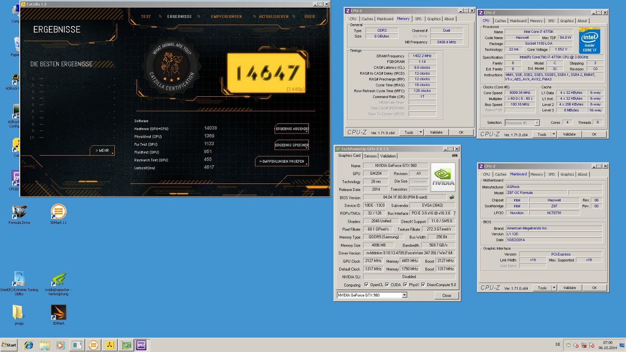
Task: Click the Core Voltage value 1.552 V
Action: 561,49
